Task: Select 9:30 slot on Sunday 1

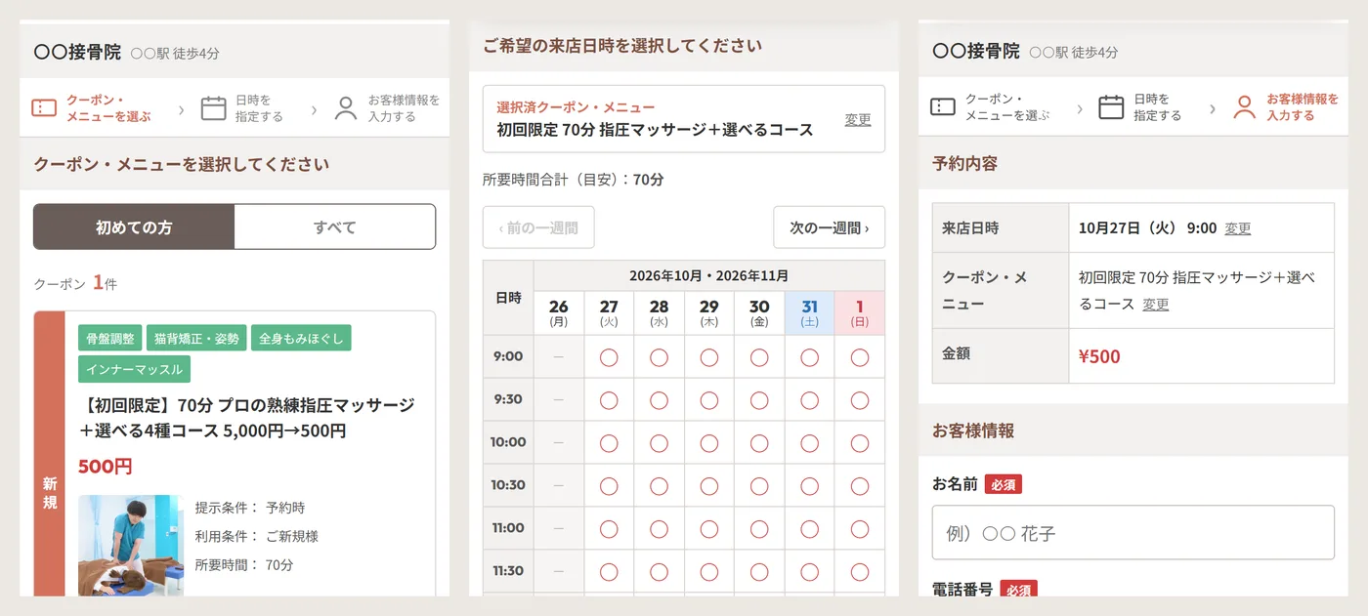Action: pyautogui.click(x=860, y=400)
